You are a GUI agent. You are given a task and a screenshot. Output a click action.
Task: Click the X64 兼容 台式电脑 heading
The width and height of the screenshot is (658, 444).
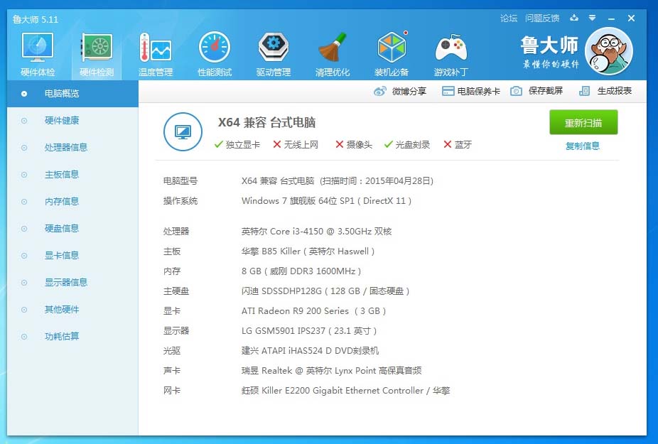coord(266,122)
